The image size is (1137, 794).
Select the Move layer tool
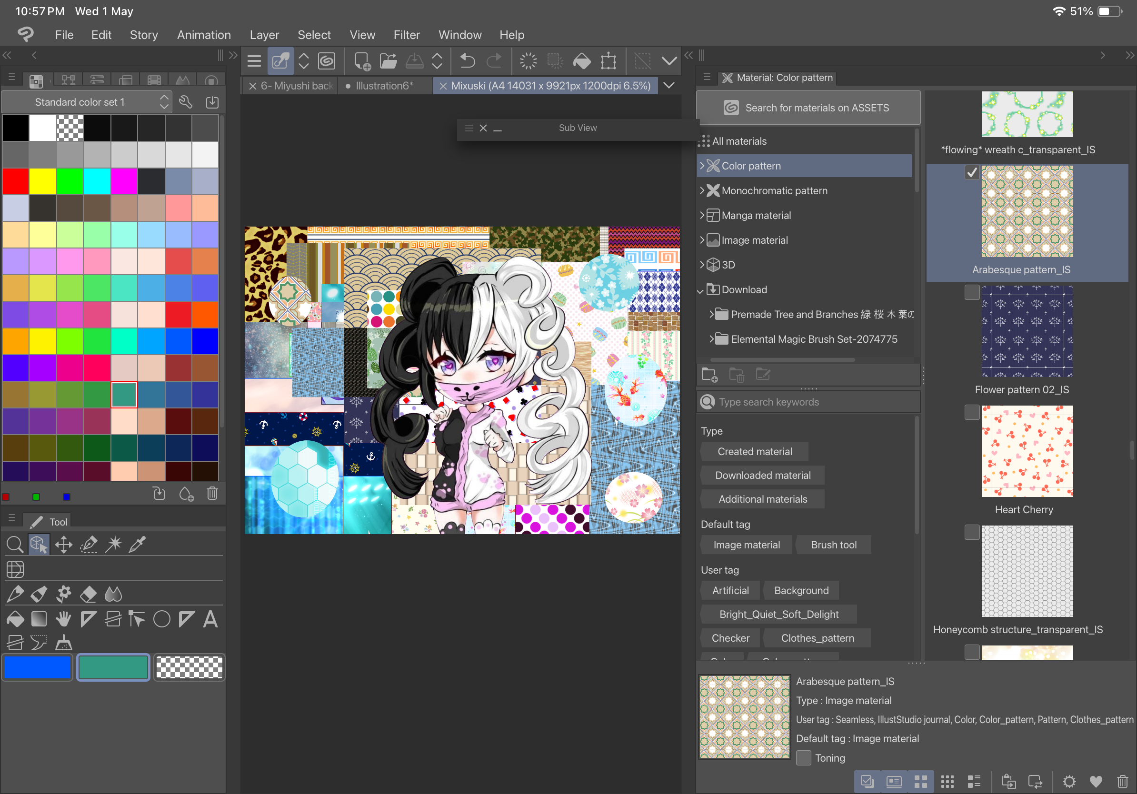(64, 545)
